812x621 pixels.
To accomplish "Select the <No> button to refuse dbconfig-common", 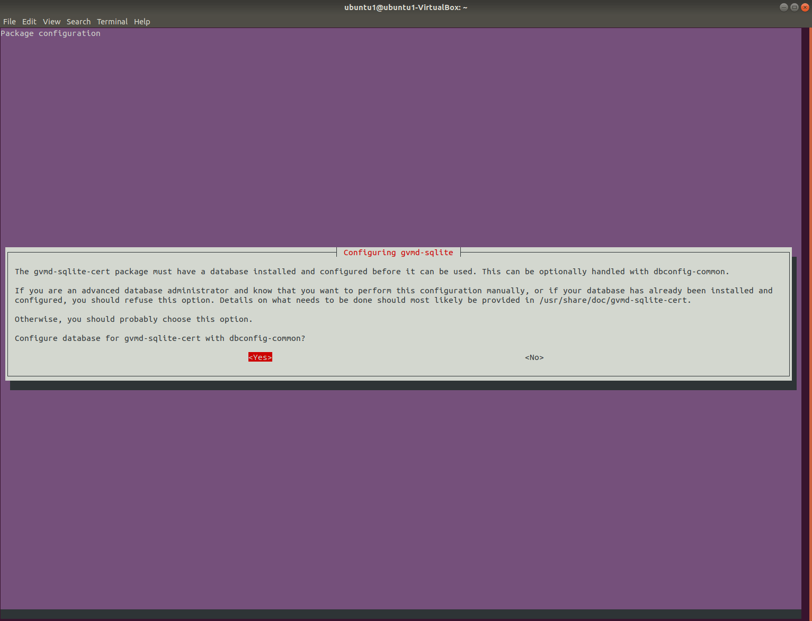I will [x=534, y=357].
